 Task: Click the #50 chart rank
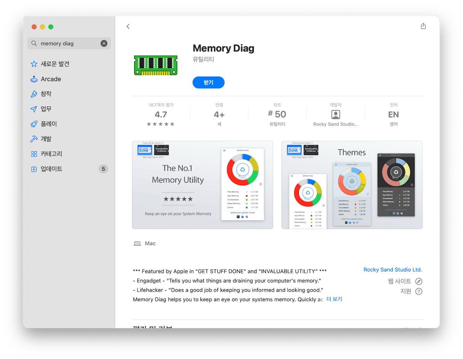[277, 114]
